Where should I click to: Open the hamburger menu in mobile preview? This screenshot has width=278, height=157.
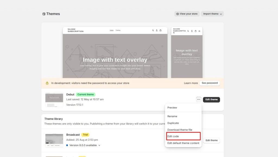199,31
